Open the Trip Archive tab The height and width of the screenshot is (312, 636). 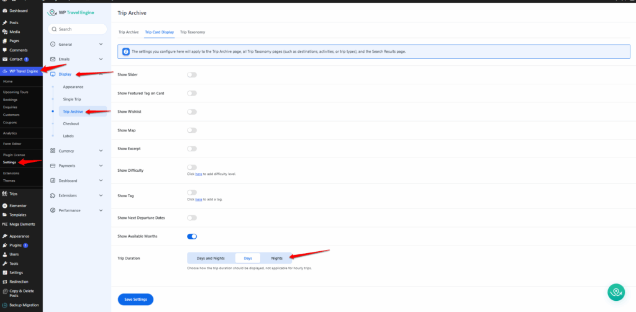[x=129, y=32]
